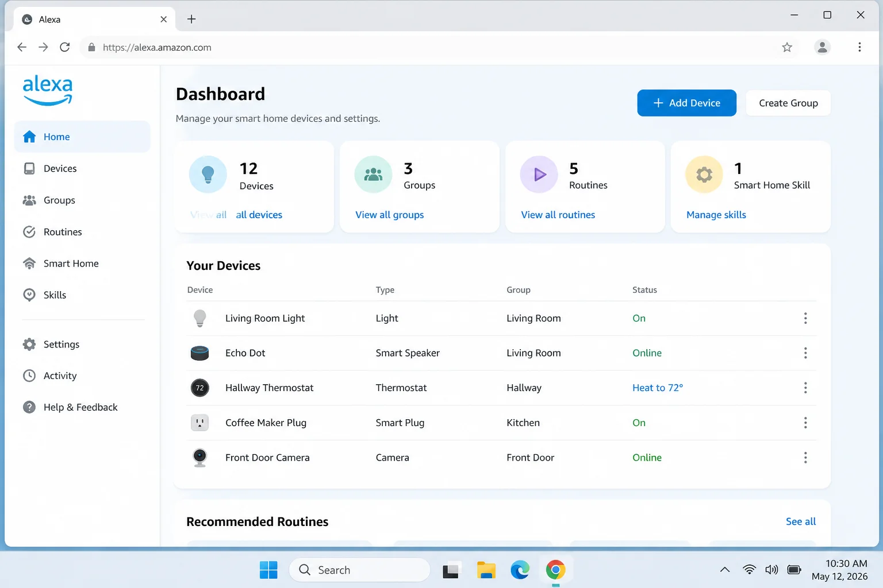This screenshot has height=588, width=883.
Task: Open options menu for Hallway Thermostat
Action: 805,388
